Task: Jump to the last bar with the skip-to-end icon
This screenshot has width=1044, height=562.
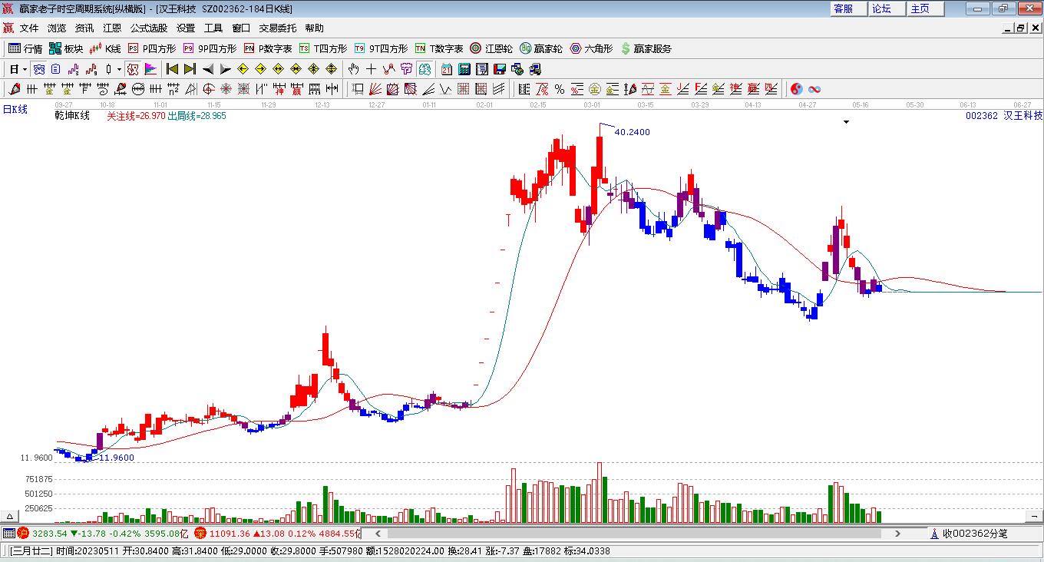Action: [x=190, y=69]
